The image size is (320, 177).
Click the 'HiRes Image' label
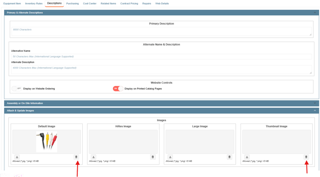(123, 126)
